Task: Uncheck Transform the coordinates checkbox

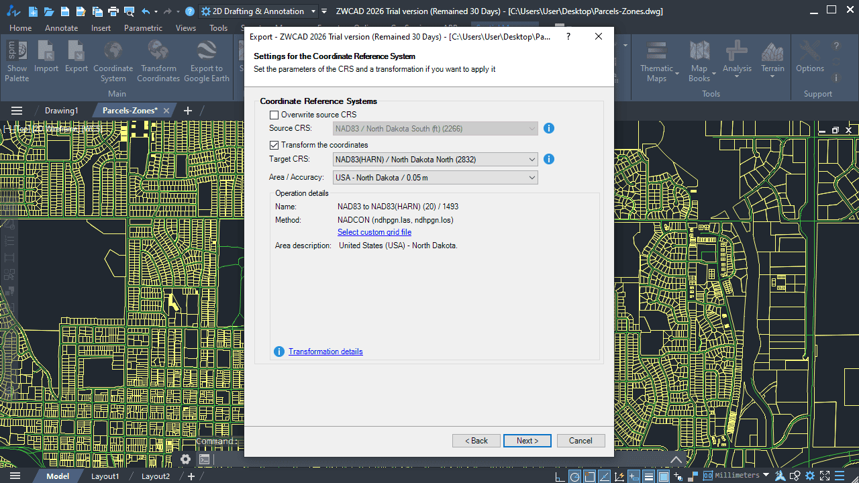Action: click(x=274, y=145)
